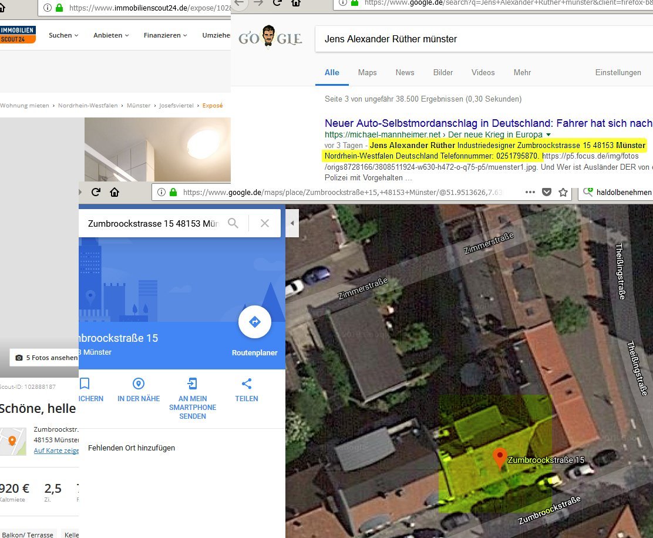Switch to the News search tab
Screen dimensions: 653x538
(405, 72)
